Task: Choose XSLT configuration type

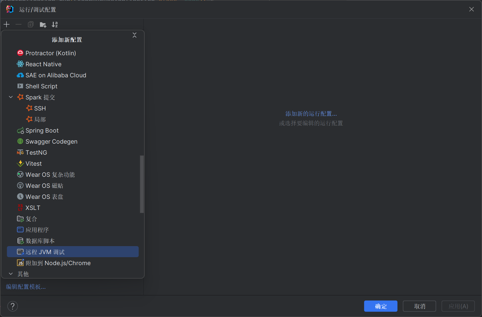Action: click(x=73, y=208)
